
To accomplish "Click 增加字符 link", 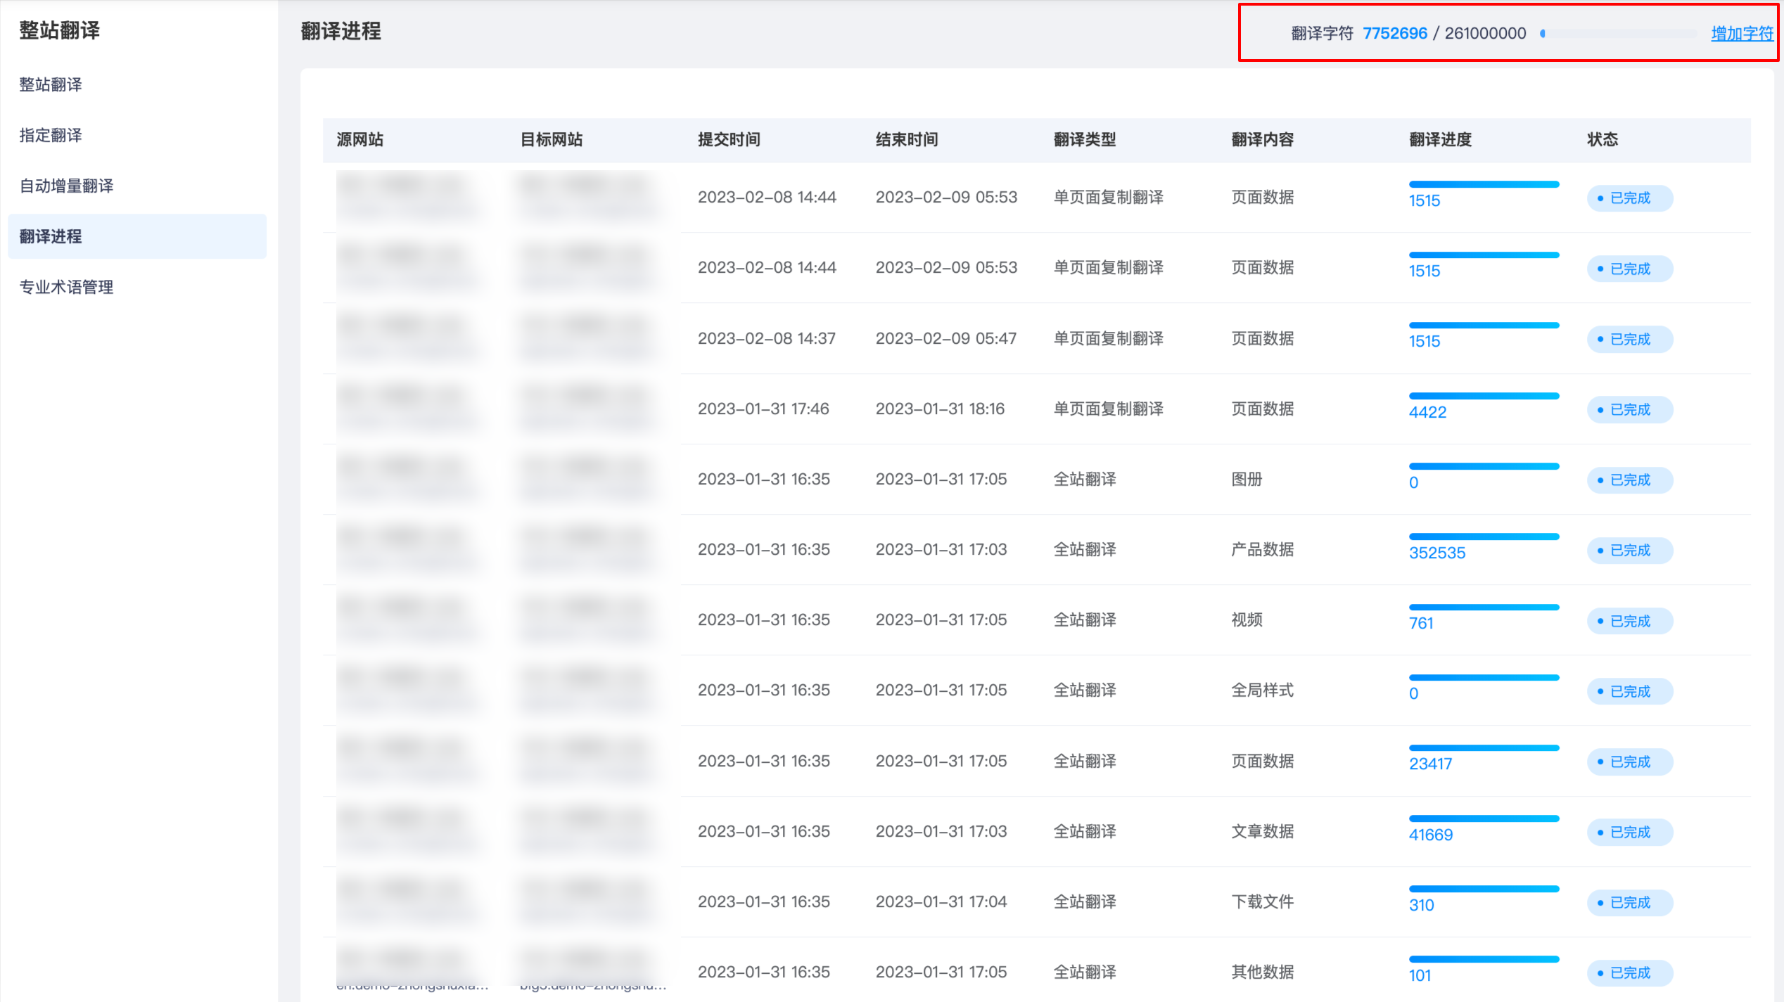I will [x=1741, y=33].
